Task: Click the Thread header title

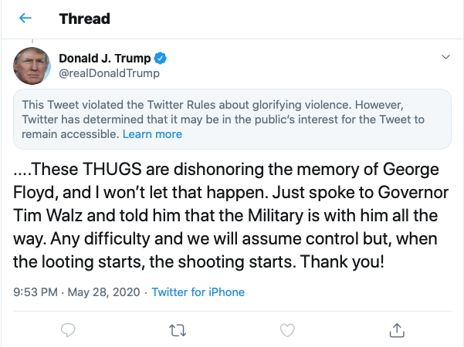Action: point(84,19)
